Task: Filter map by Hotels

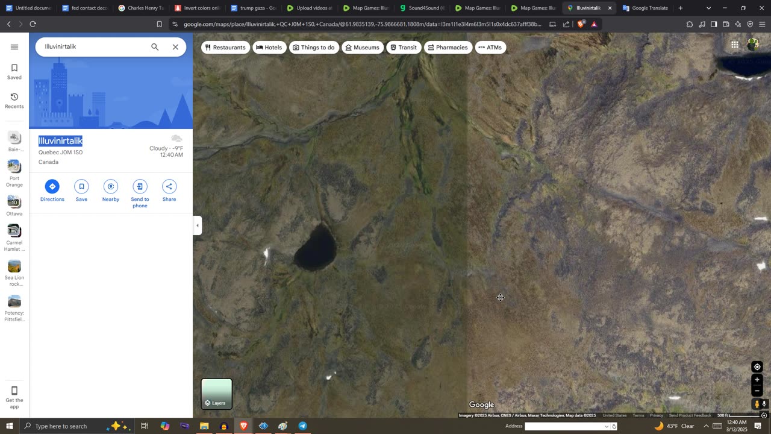Action: click(x=269, y=47)
